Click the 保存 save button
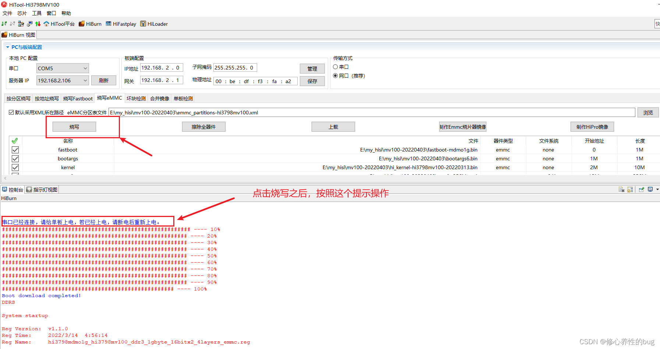This screenshot has height=349, width=660. tap(312, 81)
